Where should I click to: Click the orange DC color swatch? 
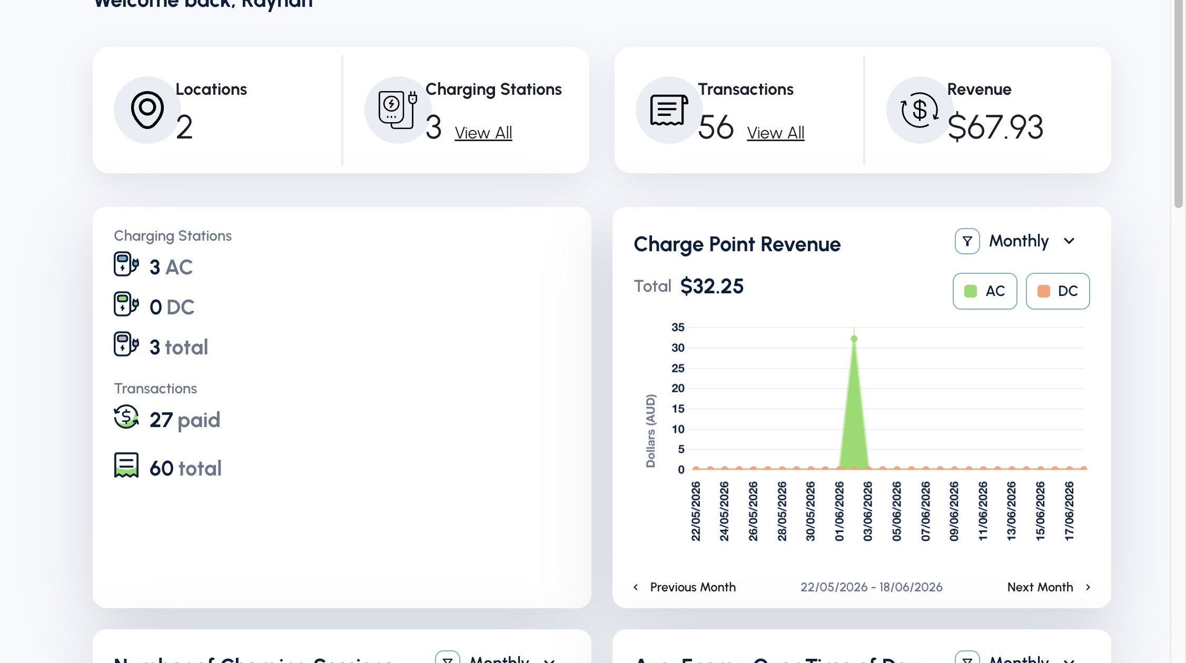pyautogui.click(x=1044, y=291)
